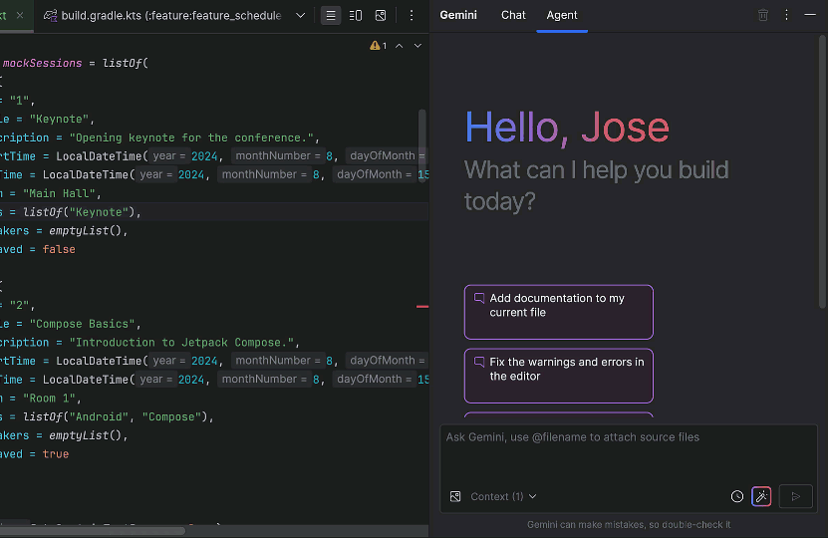Screen dimensions: 828x538
Task: Choose 'Add documentation to my current file' suggestion
Action: pos(559,312)
